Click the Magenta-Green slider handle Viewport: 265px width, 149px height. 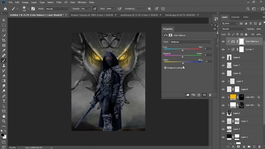pos(183,57)
